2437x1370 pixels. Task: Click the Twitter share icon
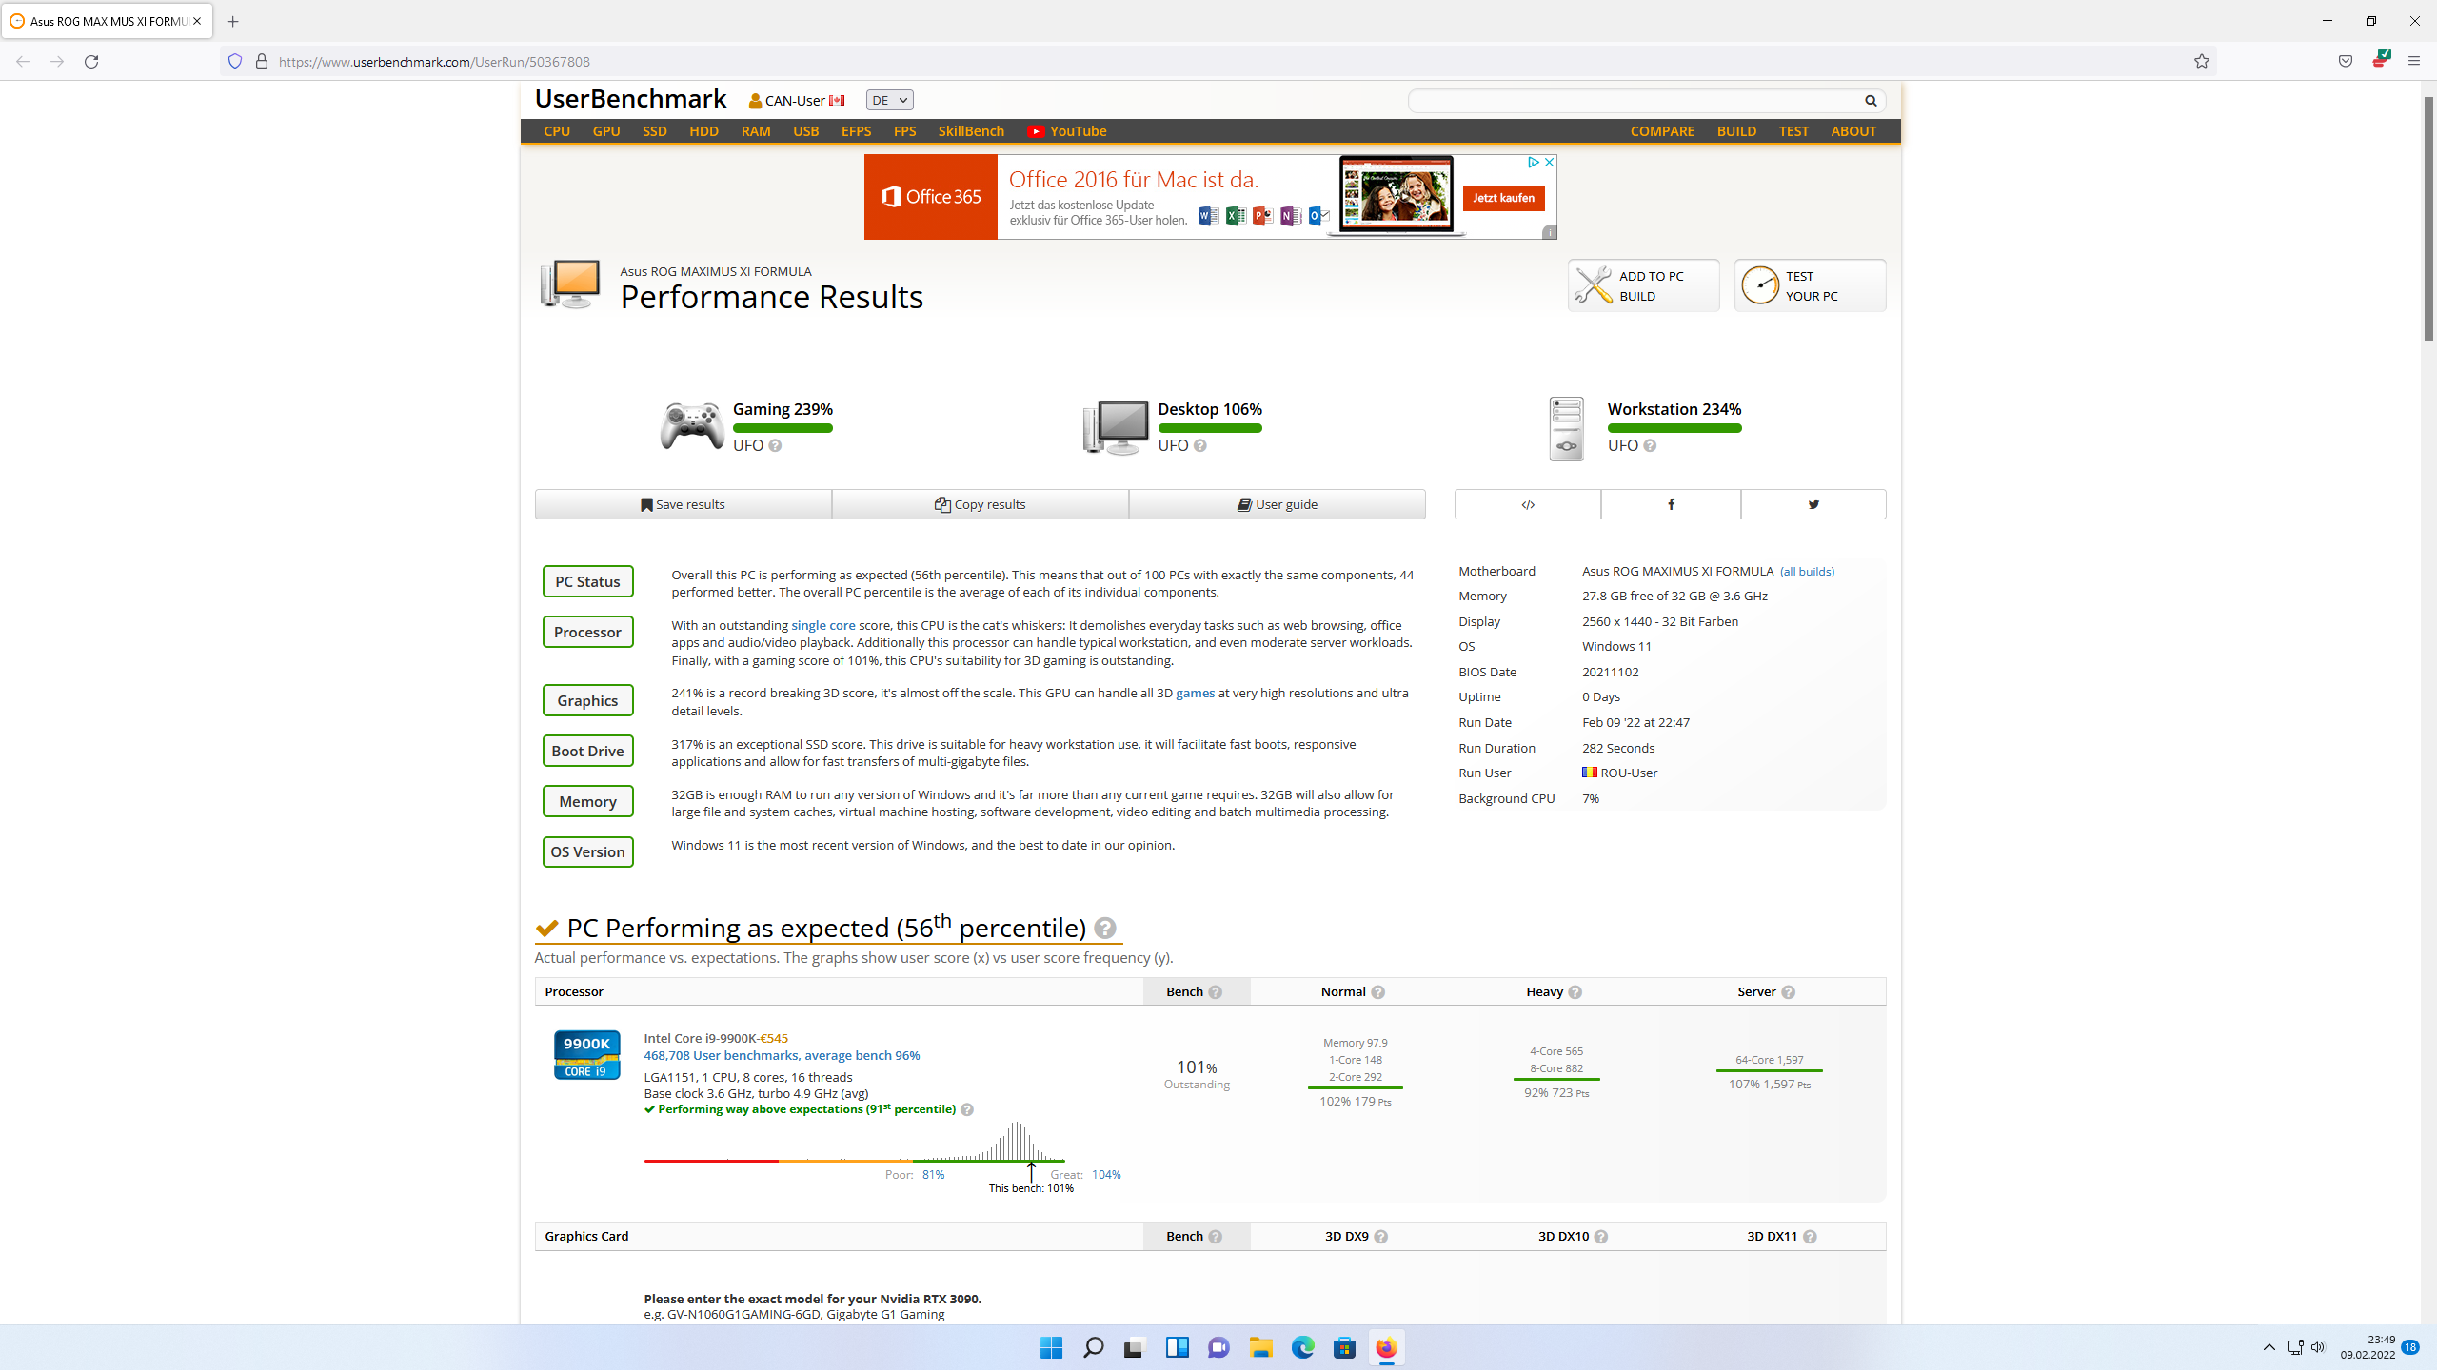point(1813,504)
